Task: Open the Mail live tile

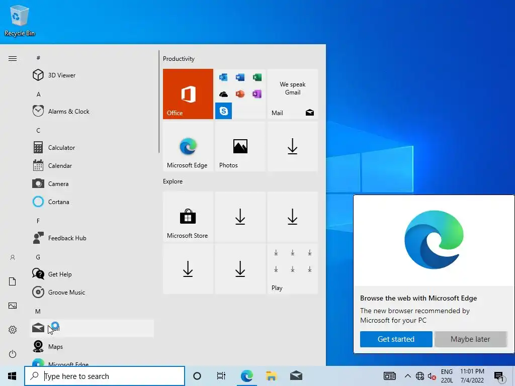Action: tap(293, 94)
